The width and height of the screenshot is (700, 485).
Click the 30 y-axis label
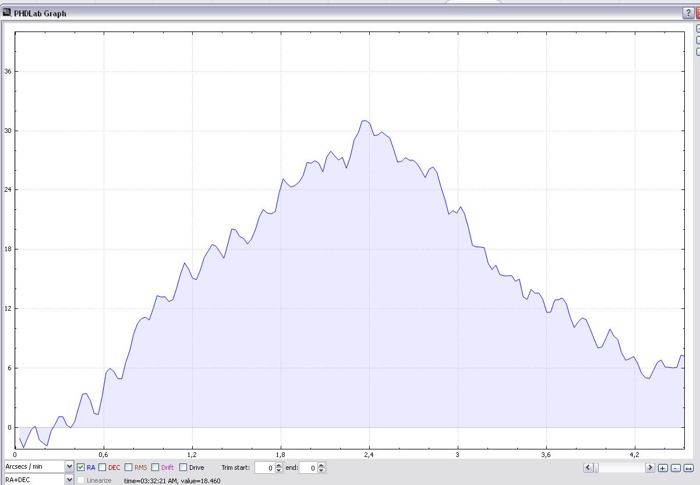[x=8, y=131]
